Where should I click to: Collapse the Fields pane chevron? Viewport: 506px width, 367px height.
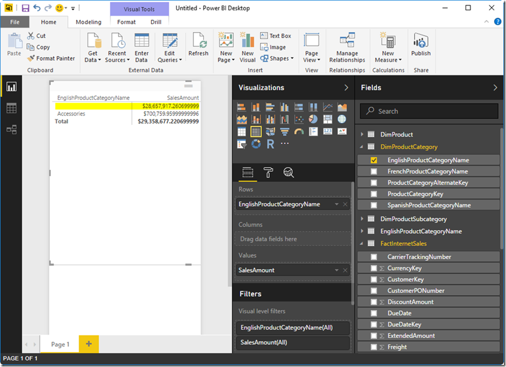click(495, 88)
